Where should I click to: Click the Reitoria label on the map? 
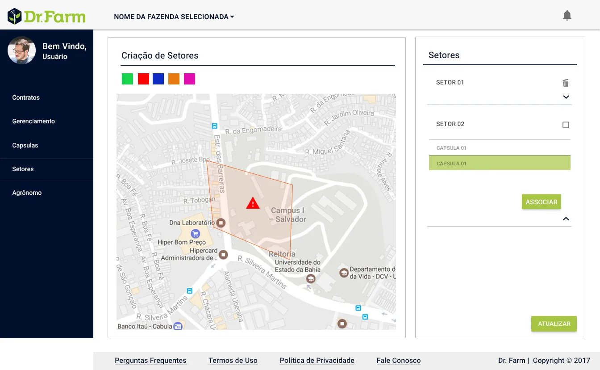point(282,254)
